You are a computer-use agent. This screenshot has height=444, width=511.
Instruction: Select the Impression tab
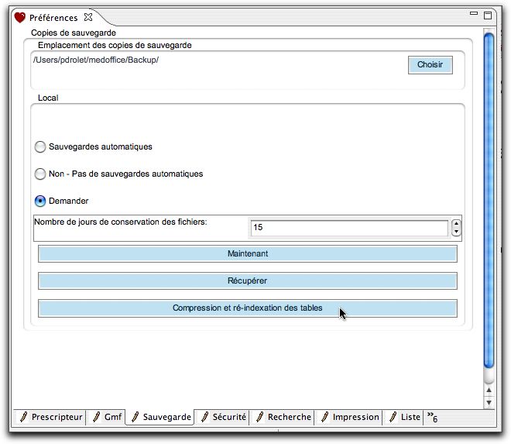[349, 417]
